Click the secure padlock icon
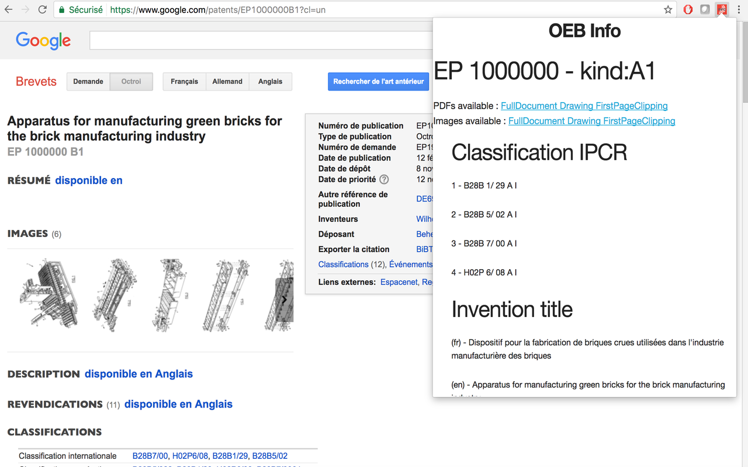Image resolution: width=748 pixels, height=467 pixels. coord(62,10)
